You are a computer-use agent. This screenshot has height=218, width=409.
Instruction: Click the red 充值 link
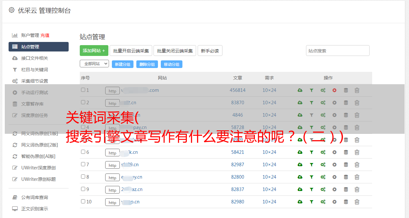tap(45, 35)
